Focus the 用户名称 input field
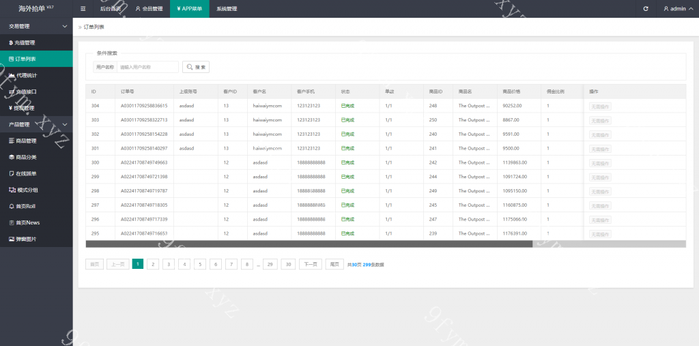This screenshot has width=699, height=346. [x=147, y=67]
